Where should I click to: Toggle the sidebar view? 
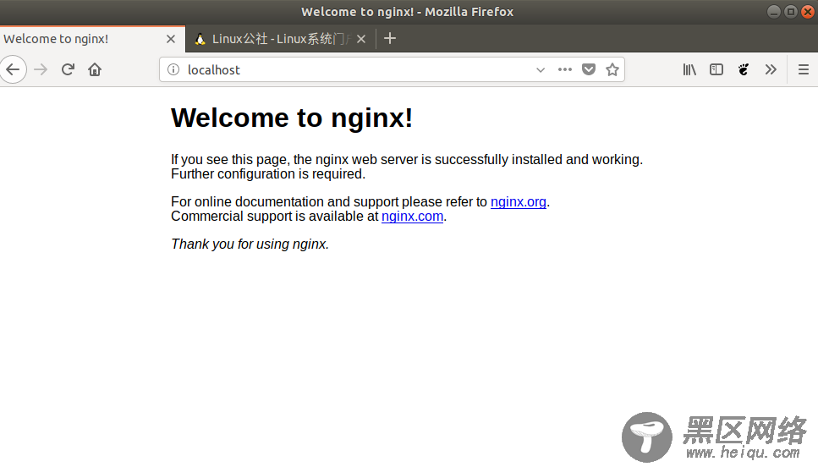[x=716, y=69]
